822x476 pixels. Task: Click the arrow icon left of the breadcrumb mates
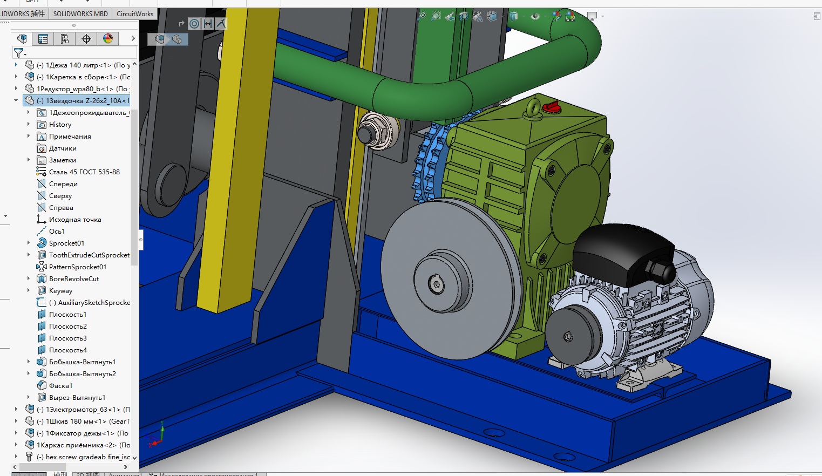point(181,23)
